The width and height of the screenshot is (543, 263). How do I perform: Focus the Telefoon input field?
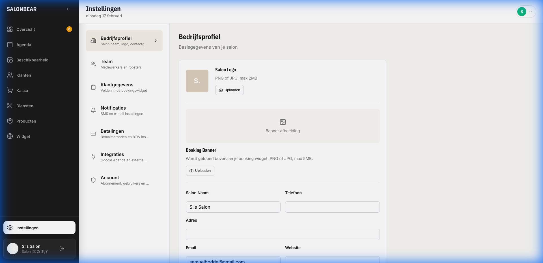(x=332, y=207)
